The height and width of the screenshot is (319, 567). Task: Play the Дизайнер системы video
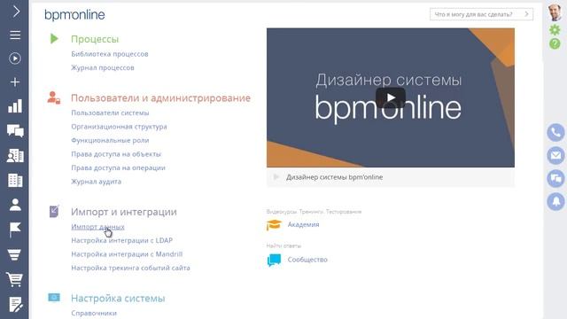(x=391, y=97)
